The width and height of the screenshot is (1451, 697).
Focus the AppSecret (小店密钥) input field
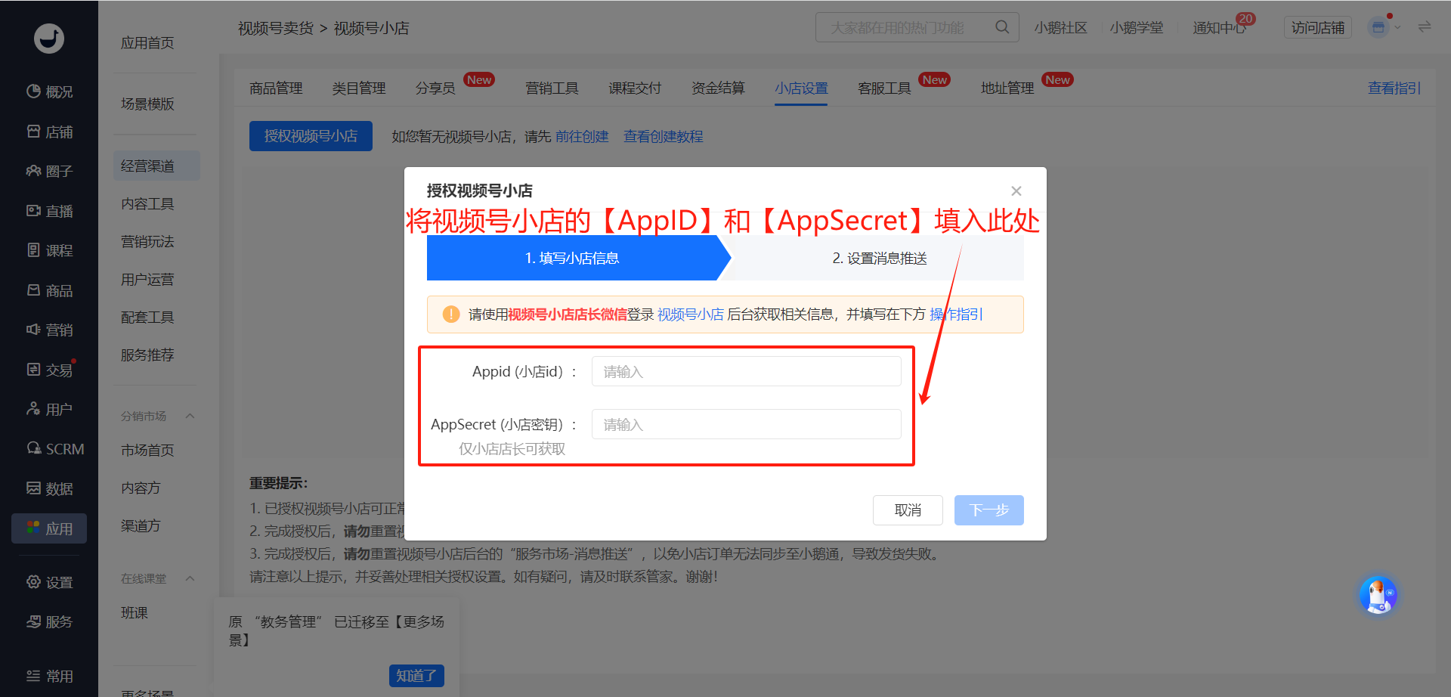[747, 424]
